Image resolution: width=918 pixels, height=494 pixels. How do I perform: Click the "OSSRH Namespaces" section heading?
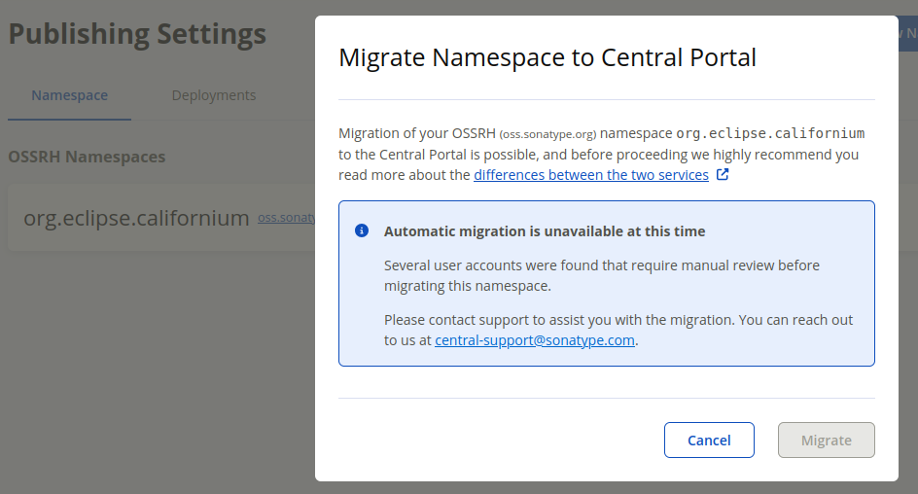pyautogui.click(x=87, y=157)
